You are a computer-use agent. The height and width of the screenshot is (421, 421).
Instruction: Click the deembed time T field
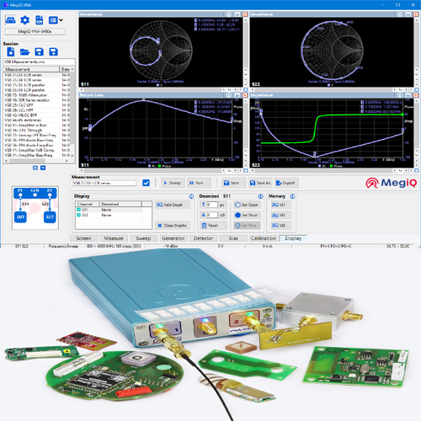click(x=212, y=205)
